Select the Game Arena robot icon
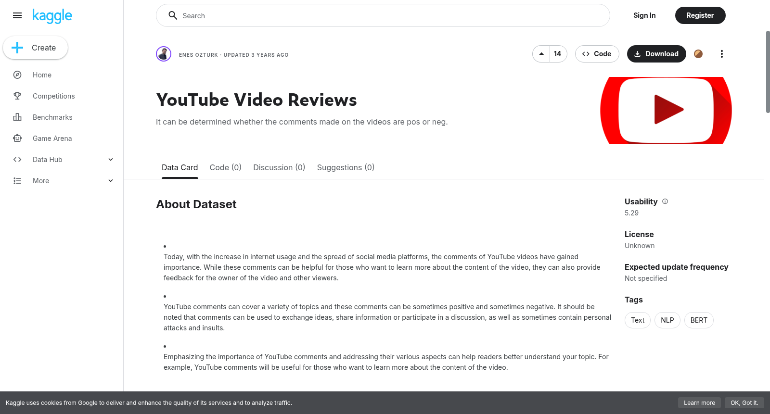 17,138
